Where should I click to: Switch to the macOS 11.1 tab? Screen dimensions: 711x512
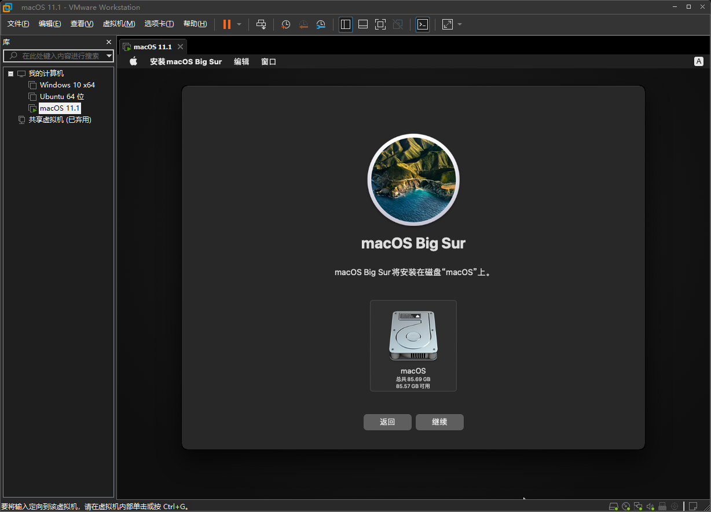click(152, 47)
